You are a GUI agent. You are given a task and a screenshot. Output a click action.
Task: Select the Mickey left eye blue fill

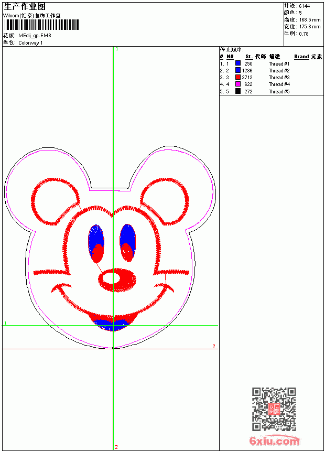(x=96, y=236)
